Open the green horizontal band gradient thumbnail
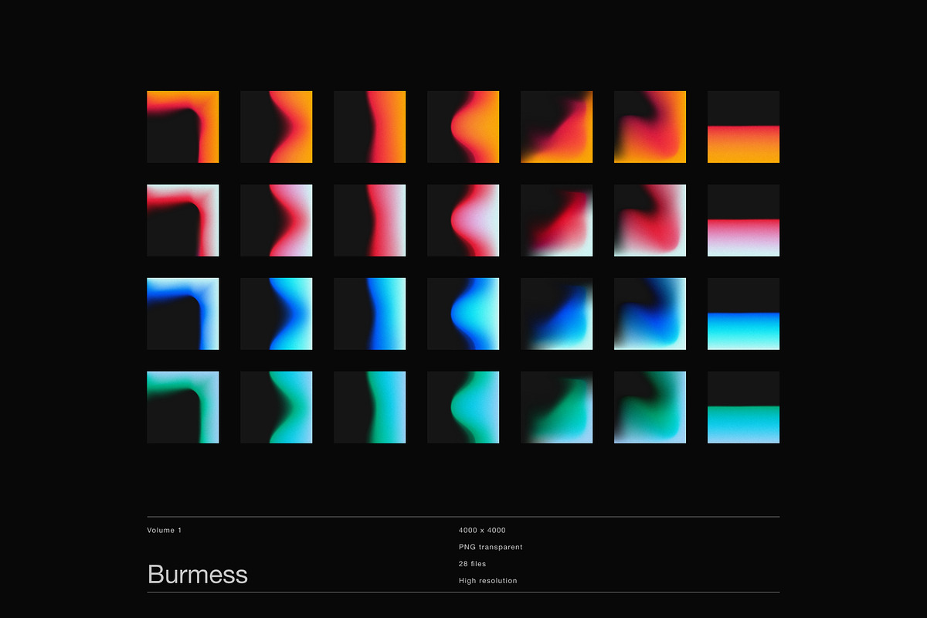927x618 pixels. [743, 407]
